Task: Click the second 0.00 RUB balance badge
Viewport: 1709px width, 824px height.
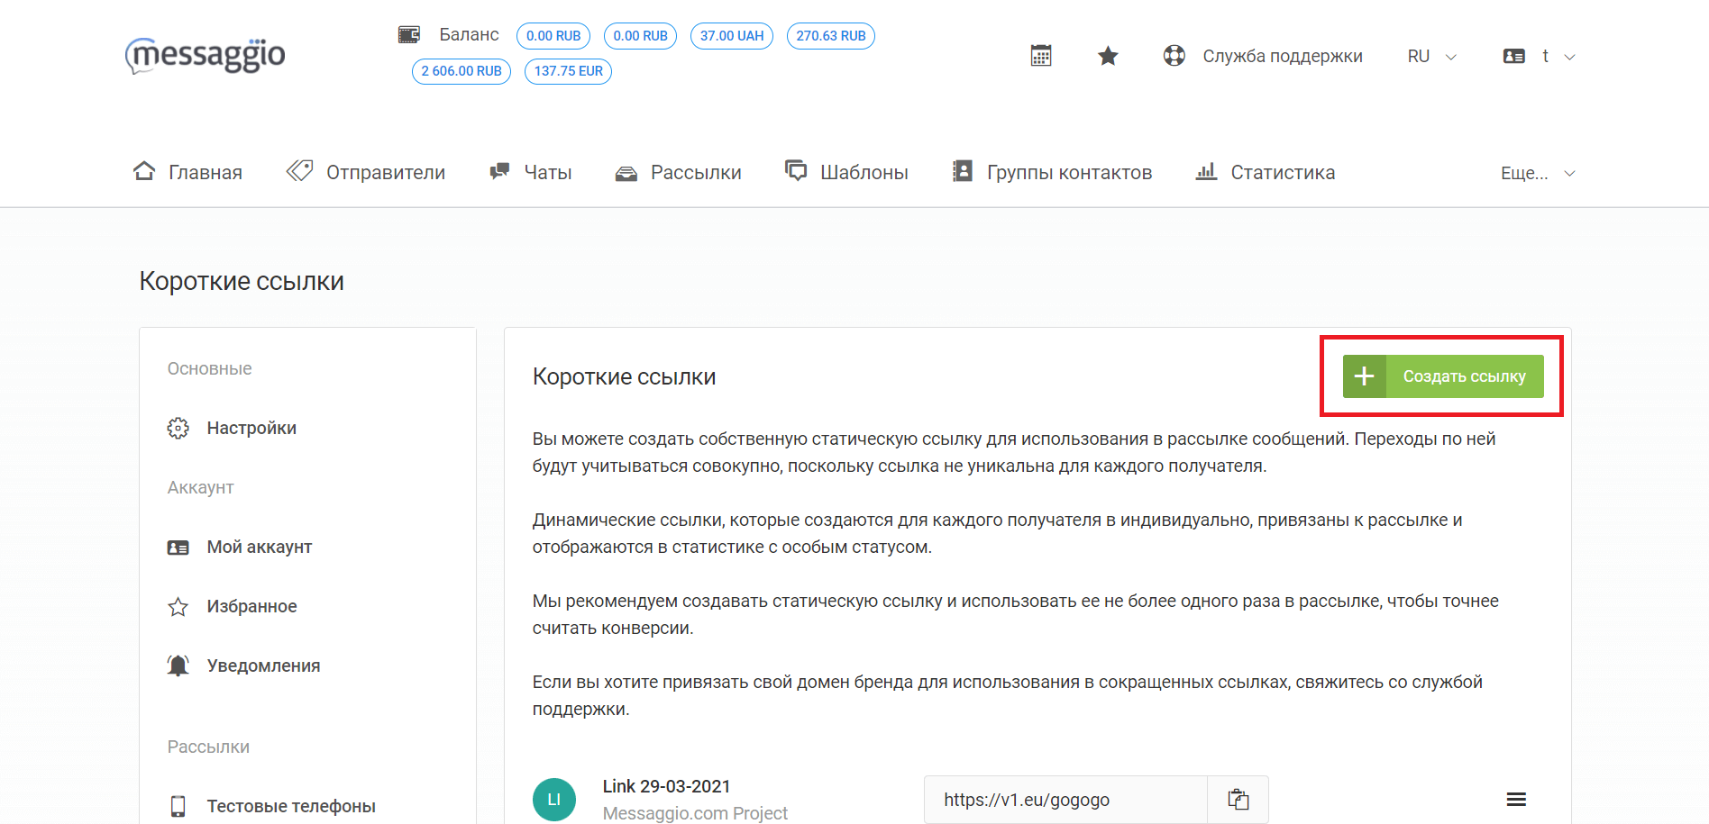Action: click(640, 36)
